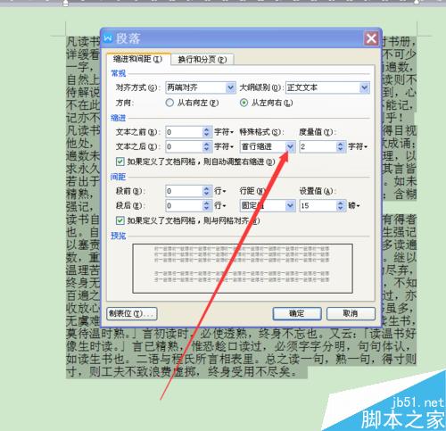Viewport: 446px width, 431px height.
Task: Confirm with the 确定 button
Action: point(297,313)
